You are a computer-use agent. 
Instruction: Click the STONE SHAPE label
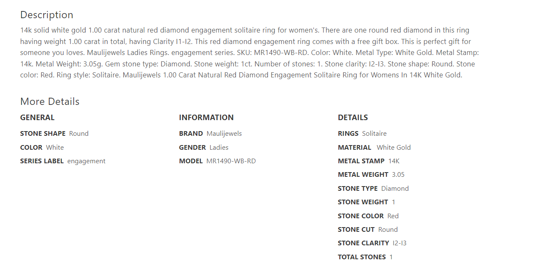pyautogui.click(x=43, y=134)
